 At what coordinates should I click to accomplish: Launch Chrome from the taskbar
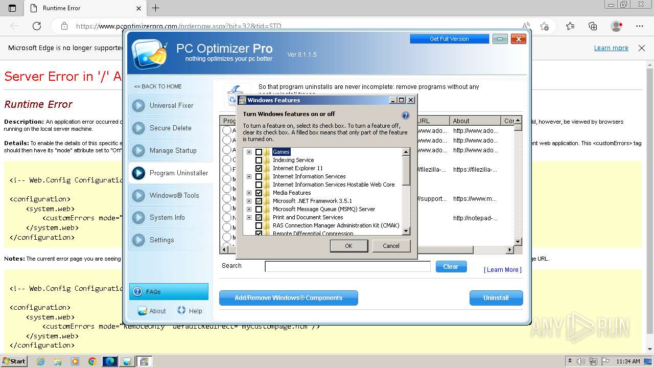pos(92,361)
